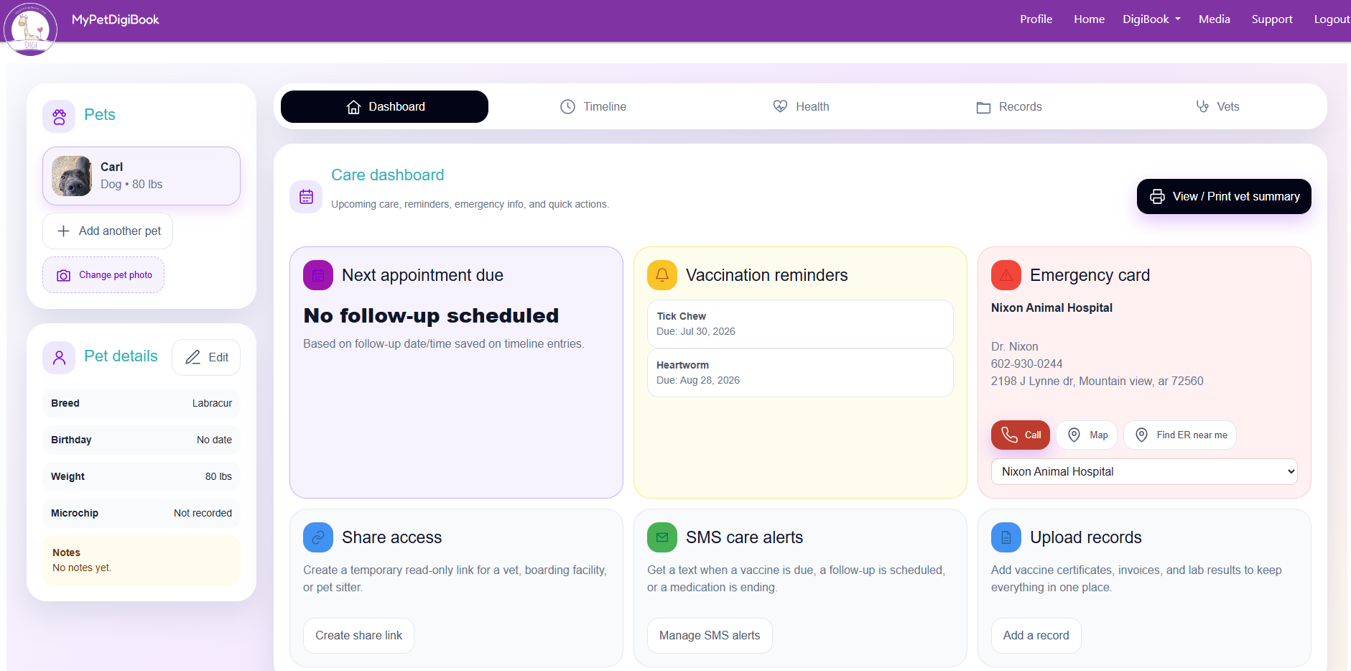Click the camera icon in Change pet photo
This screenshot has height=671, width=1351.
point(64,275)
